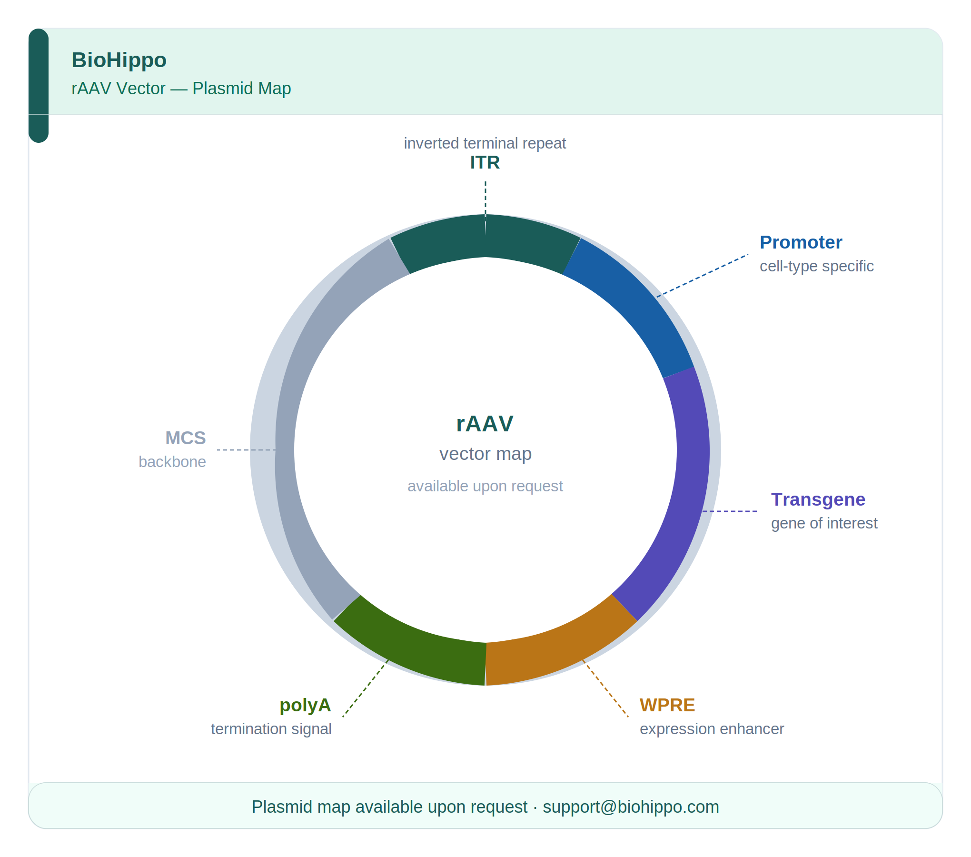971x857 pixels.
Task: Click the "MCS" label
Action: point(186,438)
